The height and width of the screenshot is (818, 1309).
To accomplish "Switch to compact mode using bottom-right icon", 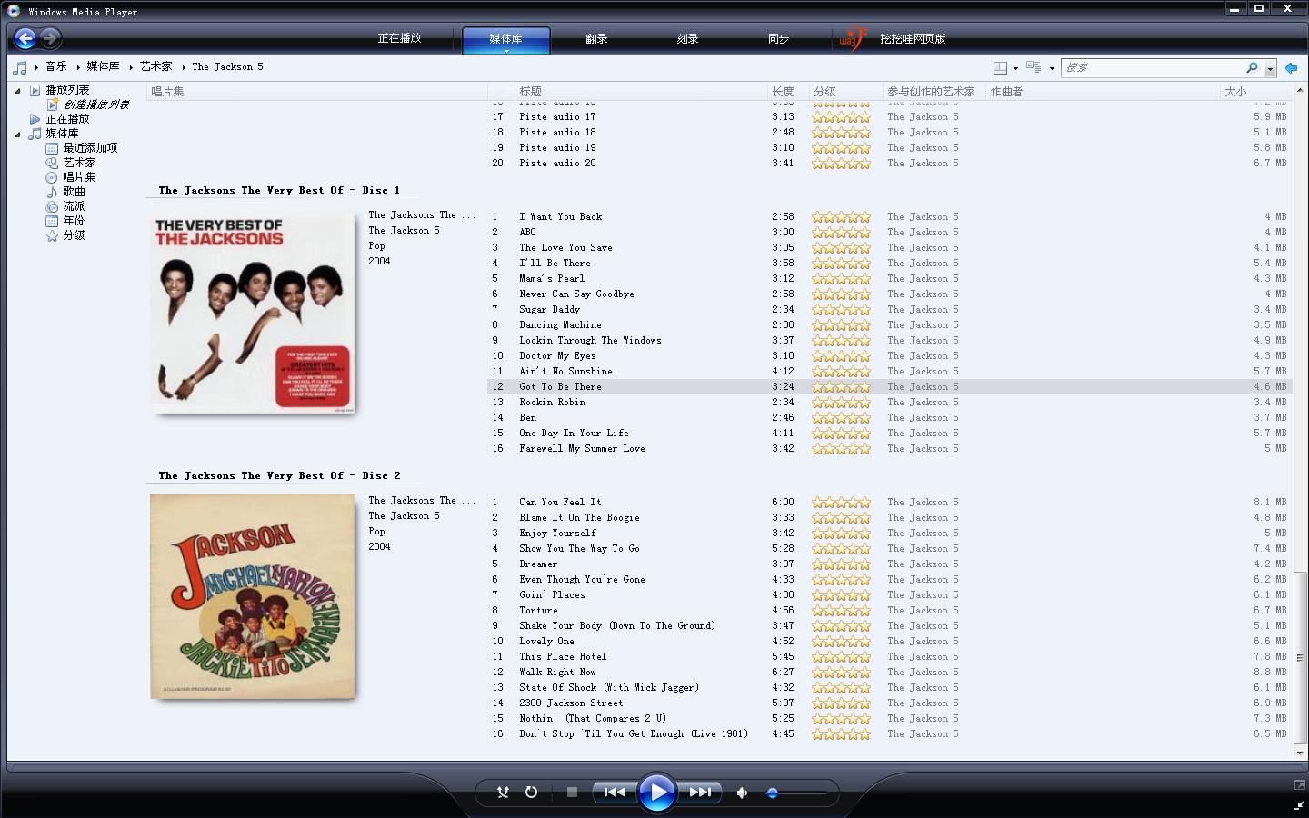I will tap(1299, 805).
